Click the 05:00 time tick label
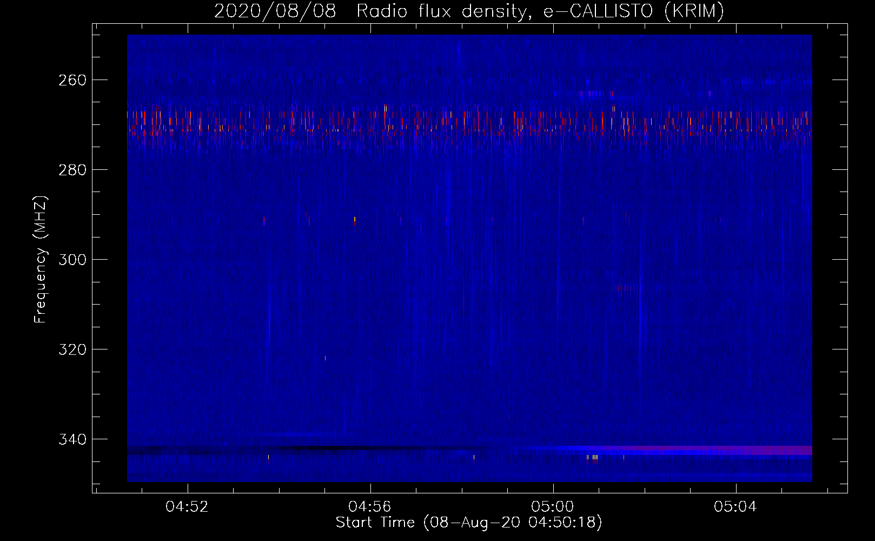This screenshot has width=875, height=541. click(x=553, y=507)
